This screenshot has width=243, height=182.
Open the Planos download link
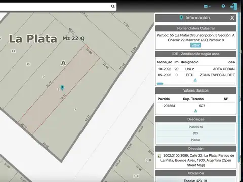[196, 140]
